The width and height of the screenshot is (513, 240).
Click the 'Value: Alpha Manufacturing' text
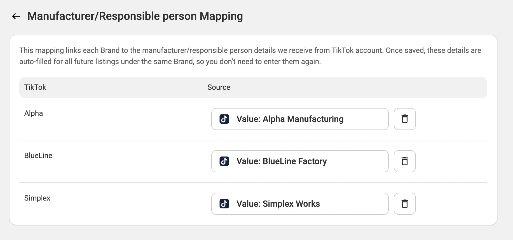tap(290, 119)
